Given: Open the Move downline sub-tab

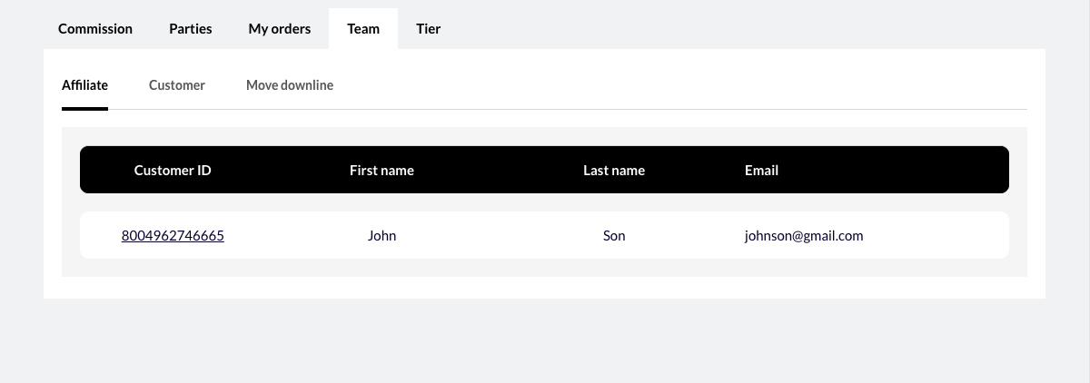Looking at the screenshot, I should click(x=290, y=85).
